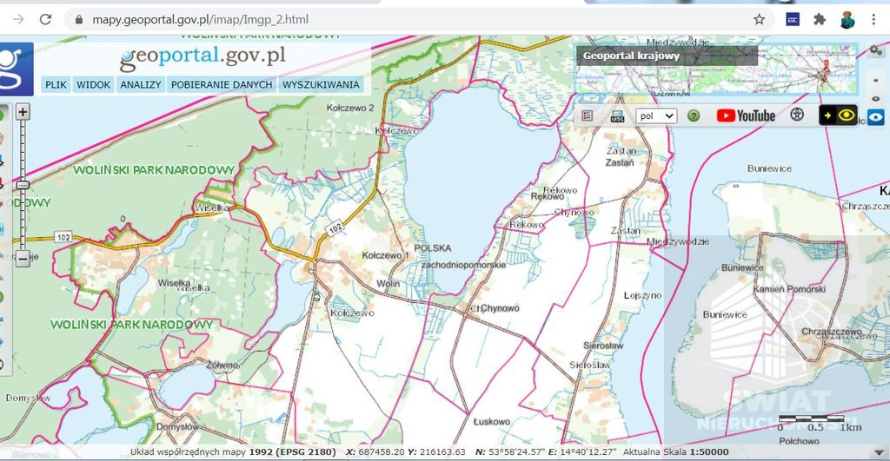Click the small dot icon below gear
The image size is (890, 461).
point(876,81)
